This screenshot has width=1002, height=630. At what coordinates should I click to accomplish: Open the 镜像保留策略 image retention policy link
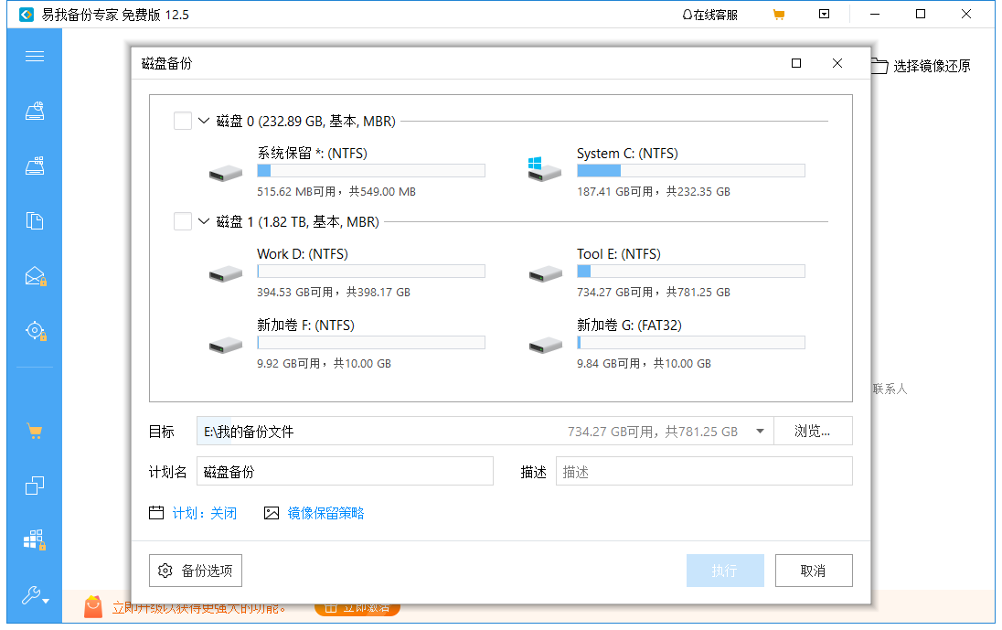point(325,513)
